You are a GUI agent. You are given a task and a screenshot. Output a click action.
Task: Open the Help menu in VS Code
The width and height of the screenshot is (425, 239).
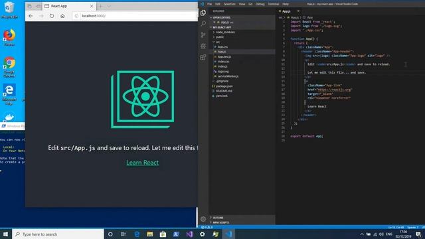click(x=286, y=4)
